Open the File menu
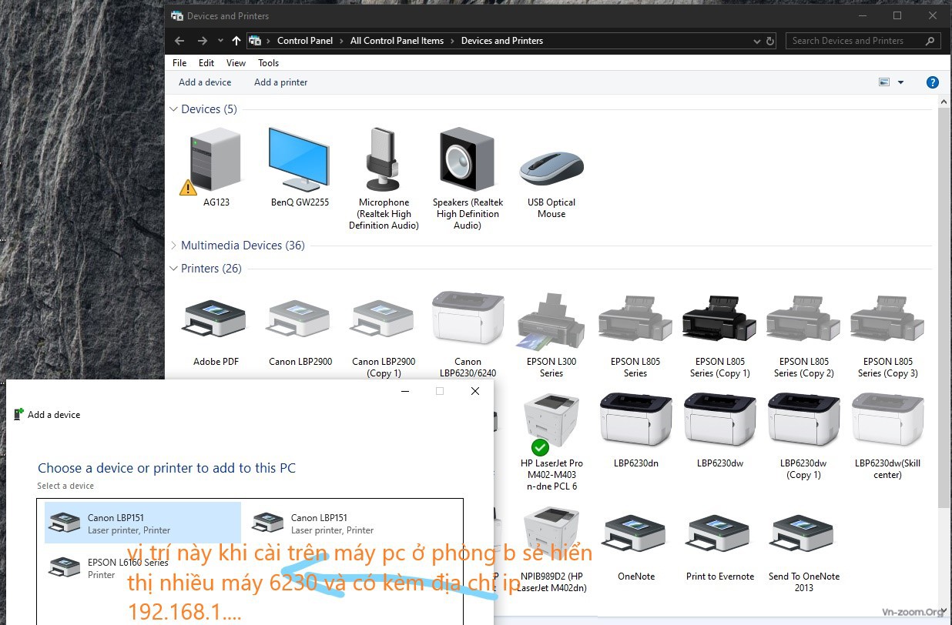 179,63
